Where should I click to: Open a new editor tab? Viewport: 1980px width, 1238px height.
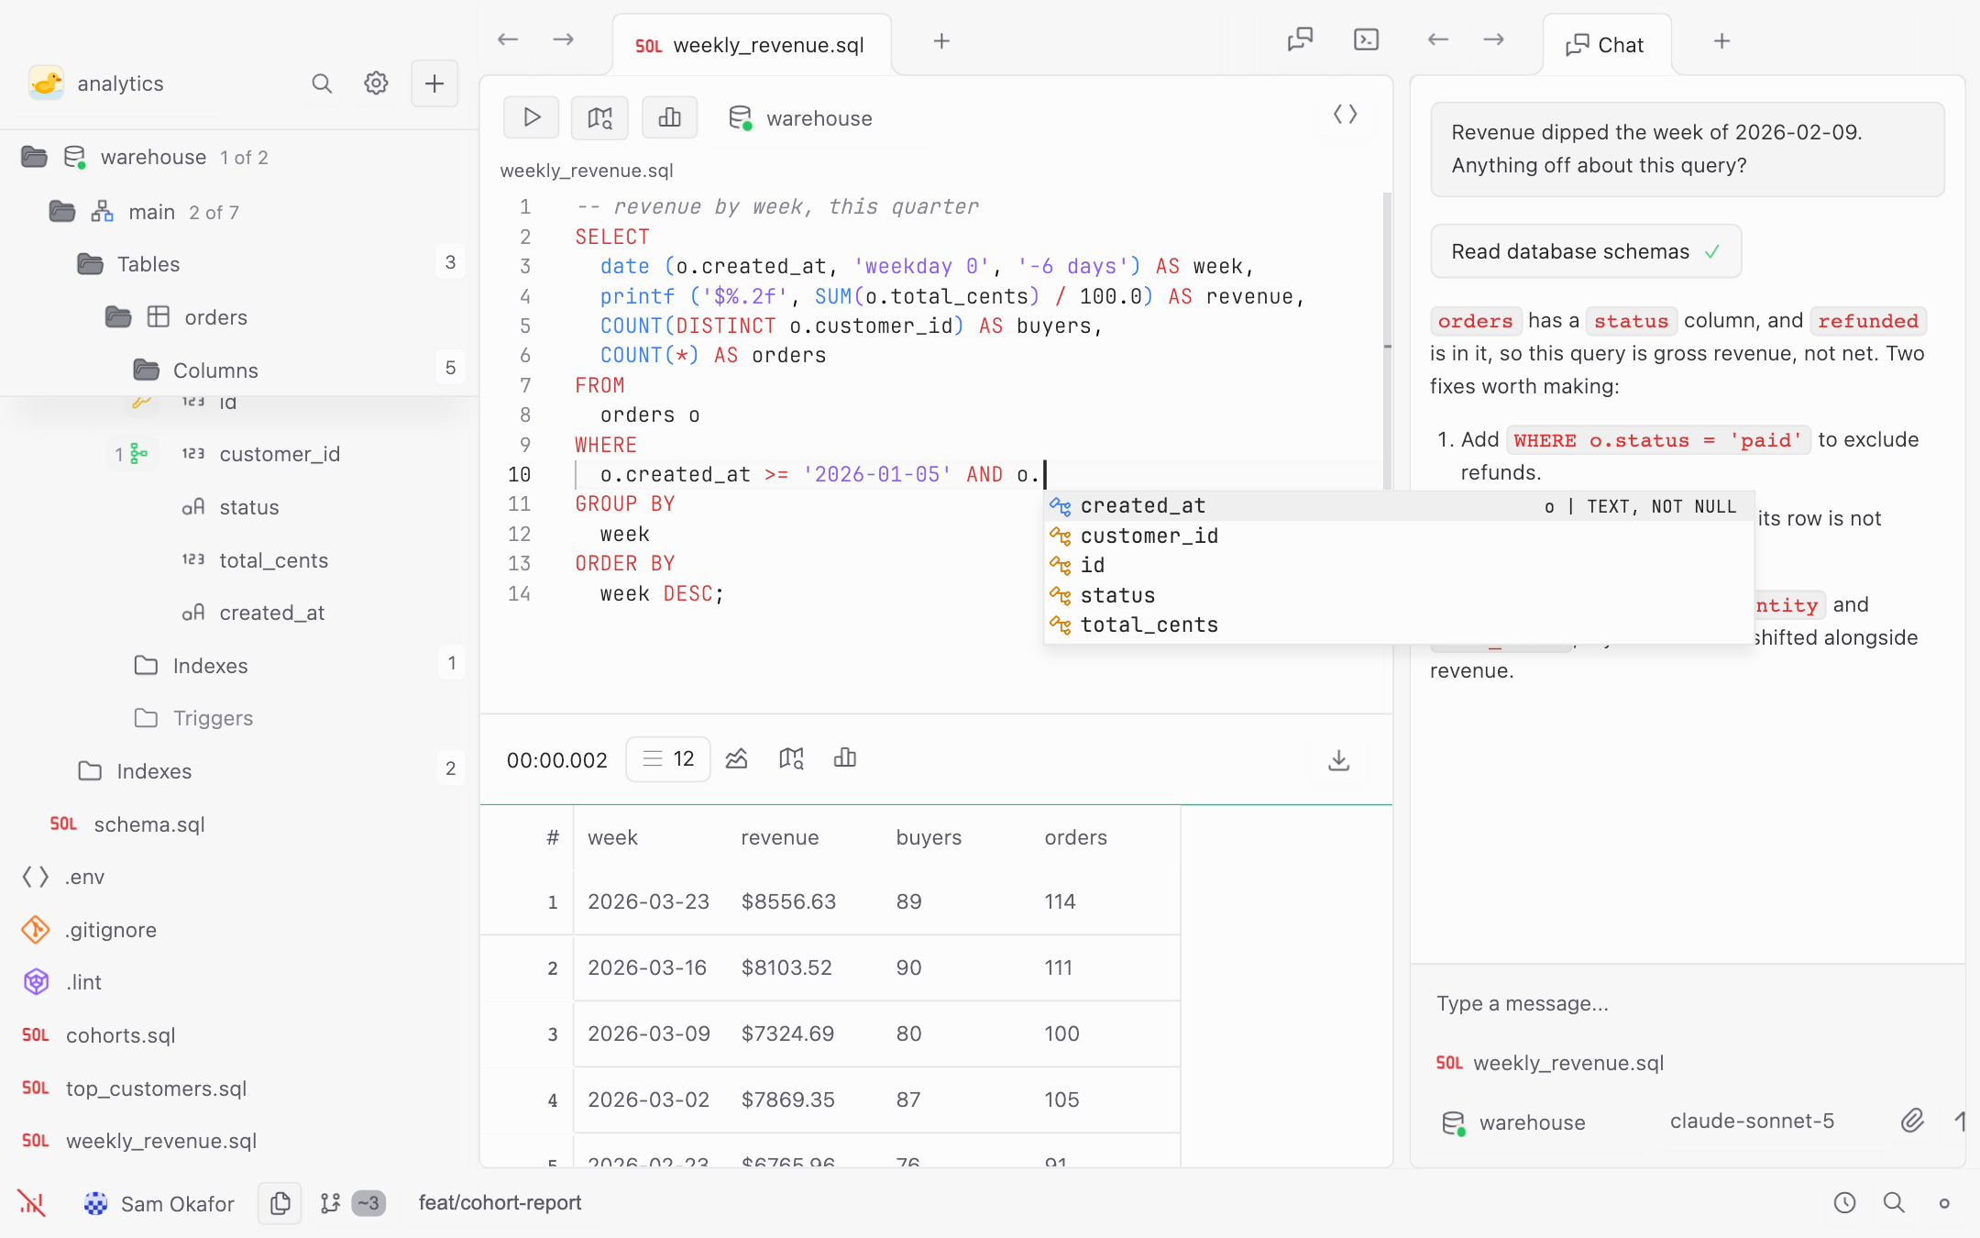pos(941,41)
